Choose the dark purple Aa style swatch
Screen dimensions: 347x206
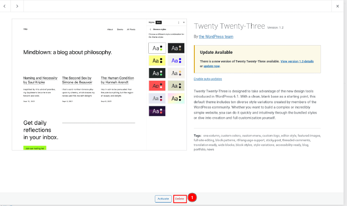click(x=157, y=111)
